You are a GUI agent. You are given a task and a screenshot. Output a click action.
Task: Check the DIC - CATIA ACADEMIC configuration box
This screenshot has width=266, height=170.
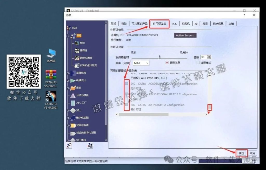126,83
